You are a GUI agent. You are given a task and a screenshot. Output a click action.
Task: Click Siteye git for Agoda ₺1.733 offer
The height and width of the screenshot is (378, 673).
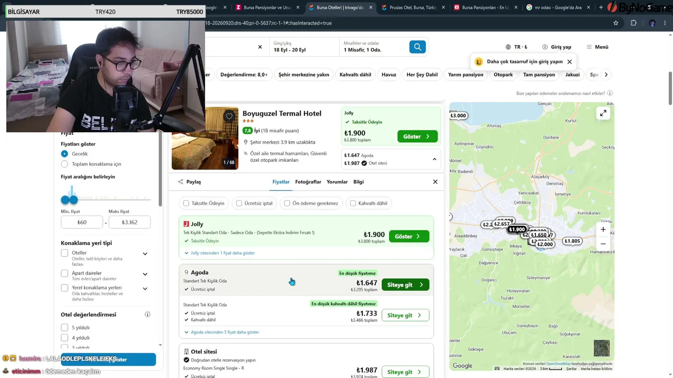pyautogui.click(x=405, y=315)
